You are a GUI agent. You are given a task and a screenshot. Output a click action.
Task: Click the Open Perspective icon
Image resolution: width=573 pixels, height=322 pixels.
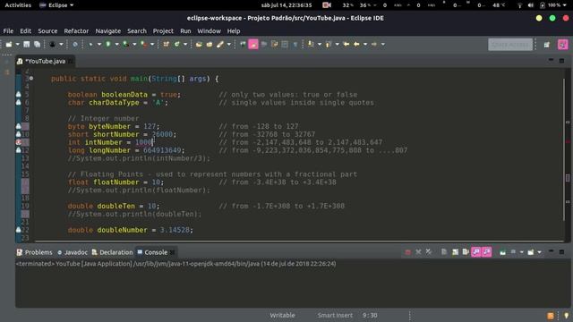click(x=547, y=45)
